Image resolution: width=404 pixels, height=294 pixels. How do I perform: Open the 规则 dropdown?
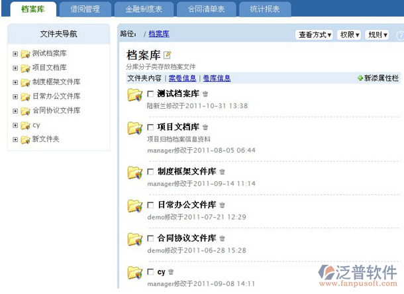point(378,35)
